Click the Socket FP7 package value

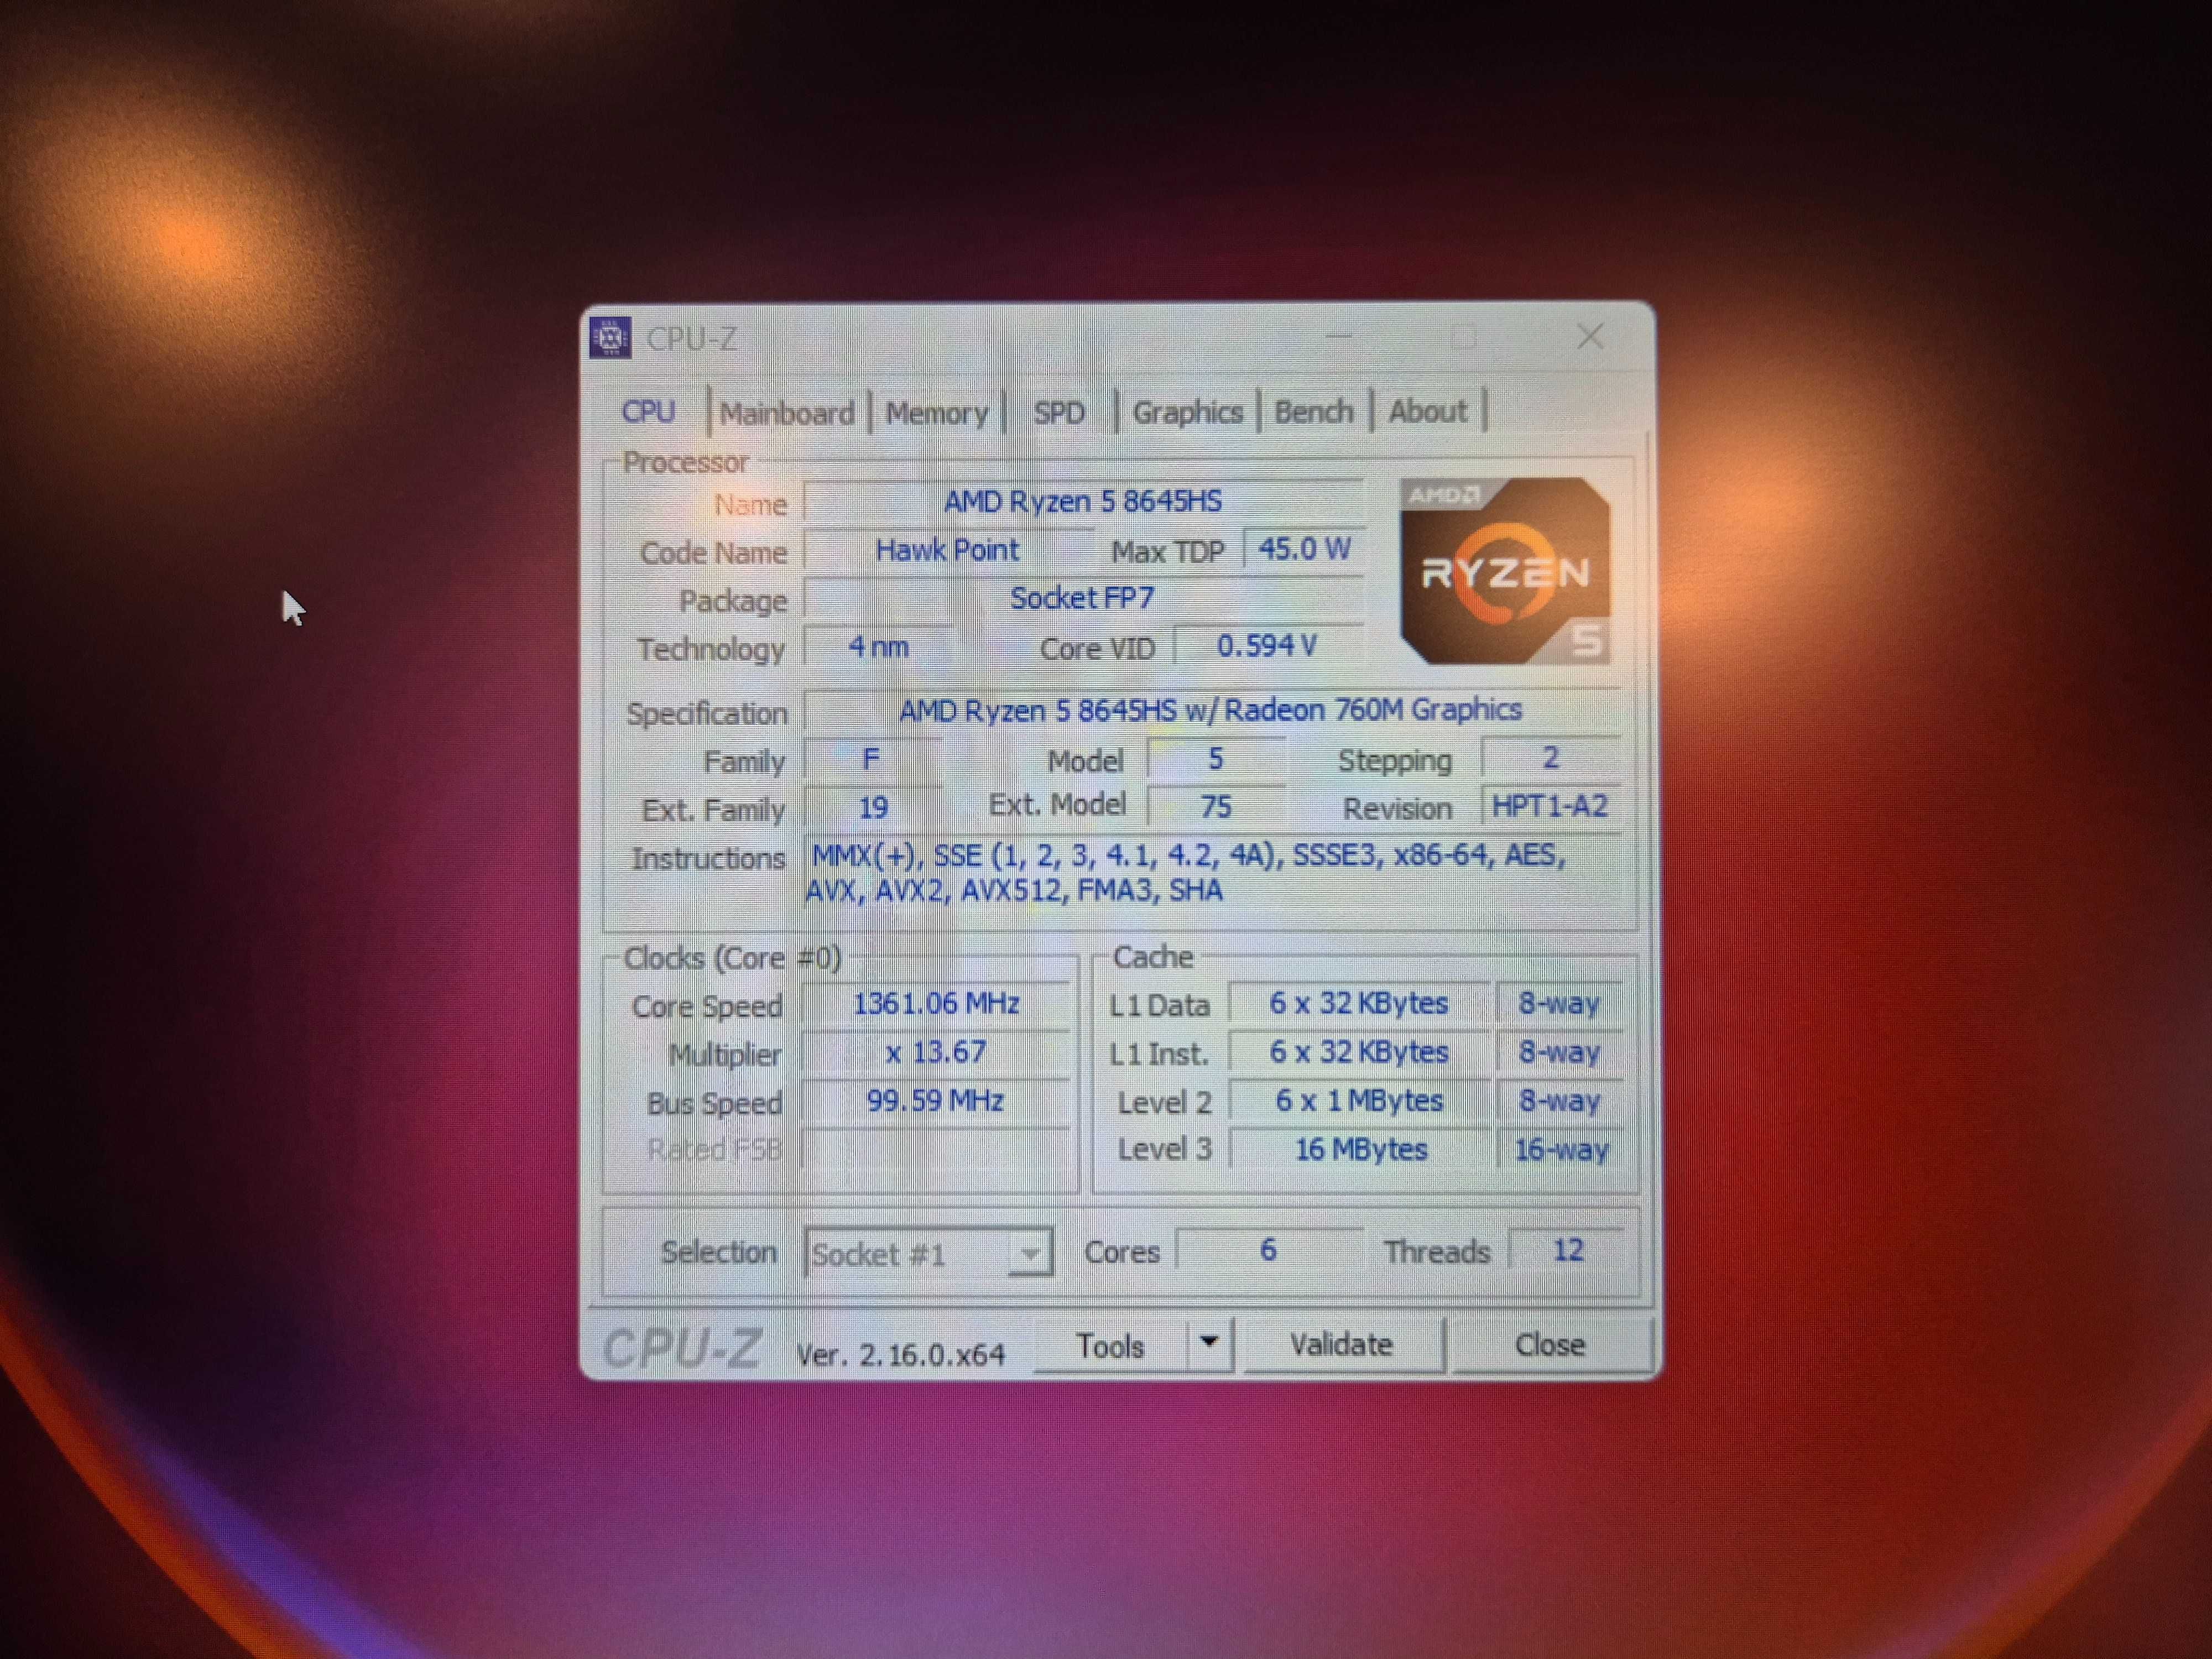pyautogui.click(x=1083, y=598)
